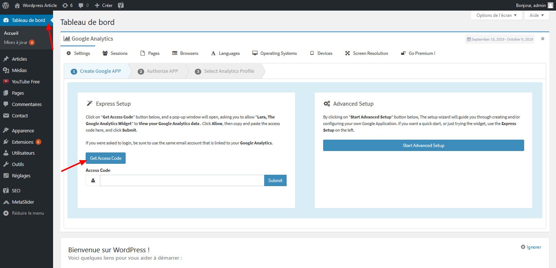Image resolution: width=556 pixels, height=268 pixels.
Task: Click the Advanced Setup gears icon
Action: point(327,103)
